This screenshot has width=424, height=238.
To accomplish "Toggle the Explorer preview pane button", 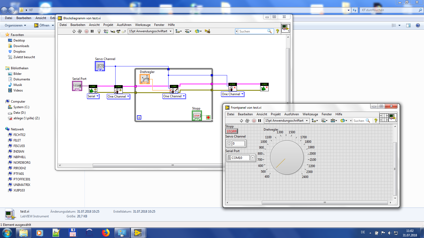I will (x=408, y=25).
